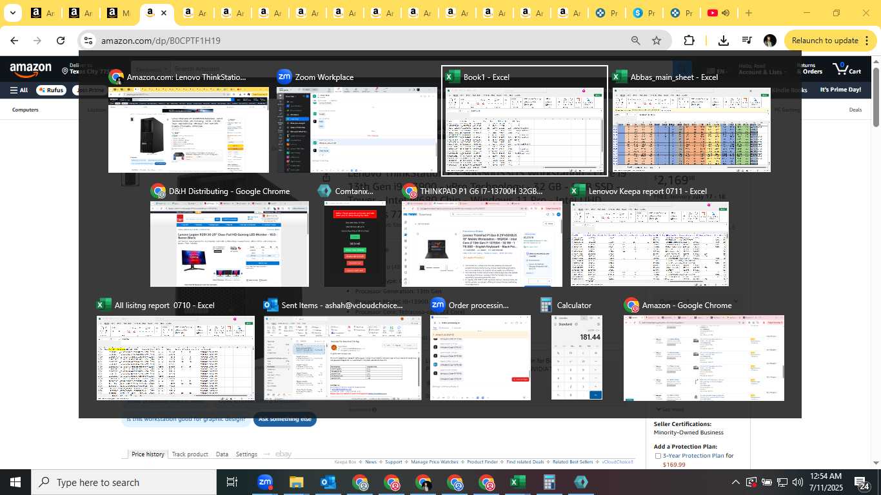Image resolution: width=881 pixels, height=495 pixels.
Task: Open Zoom from the taskbar
Action: click(x=264, y=482)
